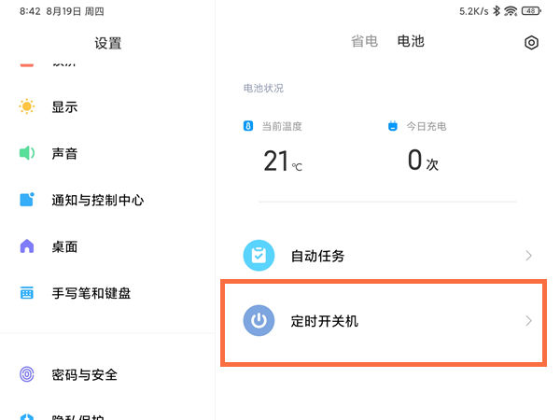Tap the battery indicator in status bar
Screen dimensions: 560x420
coord(531,10)
